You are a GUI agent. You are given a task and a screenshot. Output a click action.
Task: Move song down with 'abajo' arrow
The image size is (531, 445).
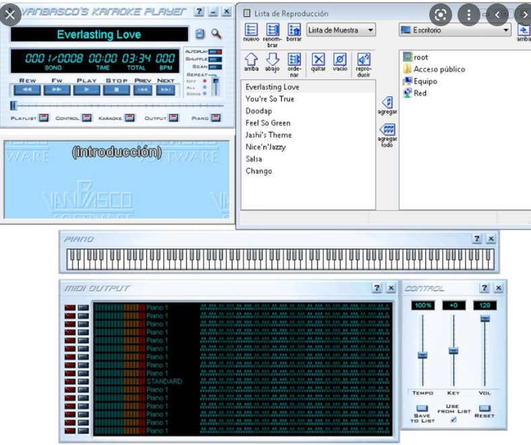point(272,59)
